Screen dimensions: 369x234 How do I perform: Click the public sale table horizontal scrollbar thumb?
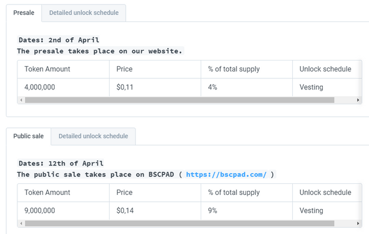pos(179,223)
